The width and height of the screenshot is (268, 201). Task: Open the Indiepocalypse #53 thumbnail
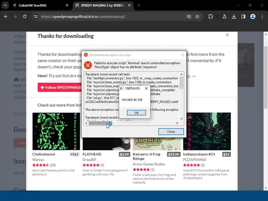click(207, 131)
